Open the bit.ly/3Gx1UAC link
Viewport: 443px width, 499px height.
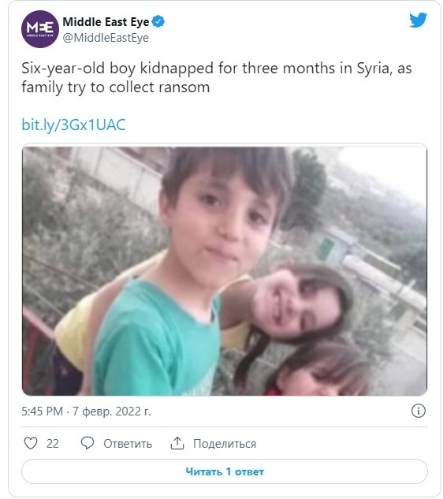[x=73, y=125]
